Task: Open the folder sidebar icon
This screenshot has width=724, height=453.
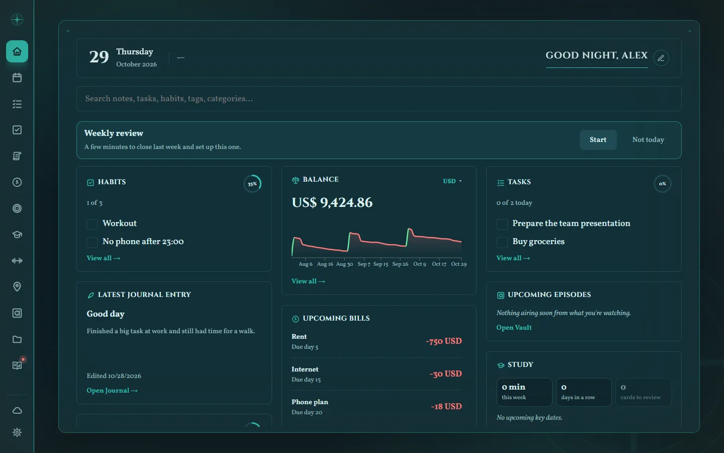Action: pyautogui.click(x=17, y=339)
